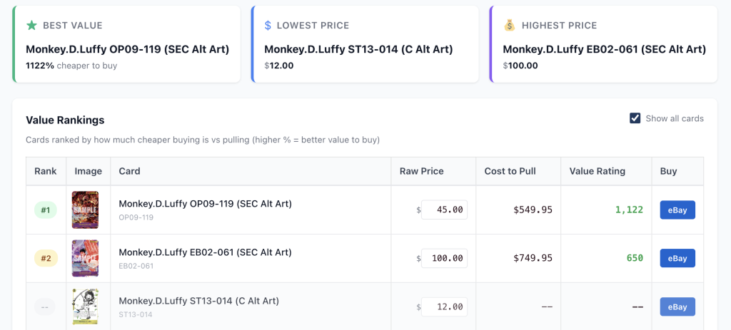Image resolution: width=731 pixels, height=330 pixels.
Task: Click the #2 rank badge
Action: (46, 258)
